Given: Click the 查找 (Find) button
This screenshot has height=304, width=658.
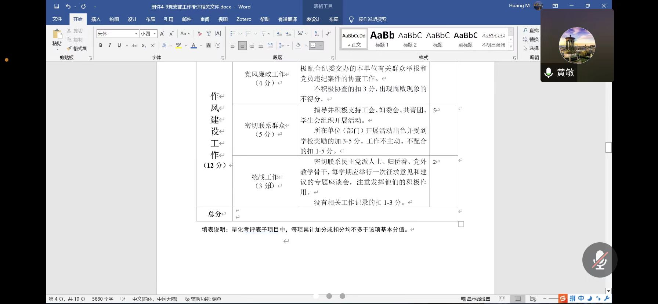Looking at the screenshot, I should click(531, 30).
